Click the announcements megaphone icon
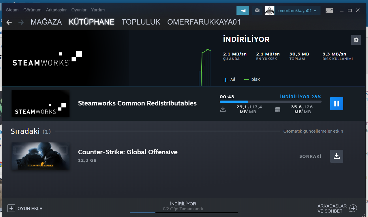This screenshot has height=217, width=368. tap(243, 10)
